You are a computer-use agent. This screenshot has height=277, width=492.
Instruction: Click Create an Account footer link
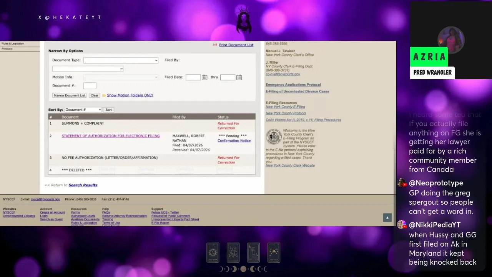click(x=53, y=212)
